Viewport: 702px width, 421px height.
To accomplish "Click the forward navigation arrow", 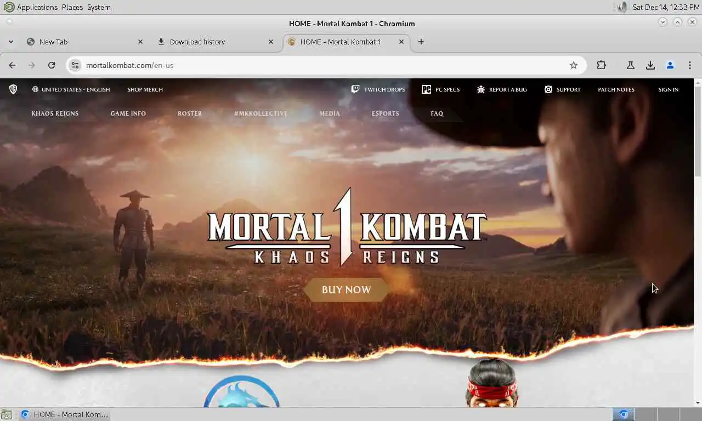I will [32, 65].
